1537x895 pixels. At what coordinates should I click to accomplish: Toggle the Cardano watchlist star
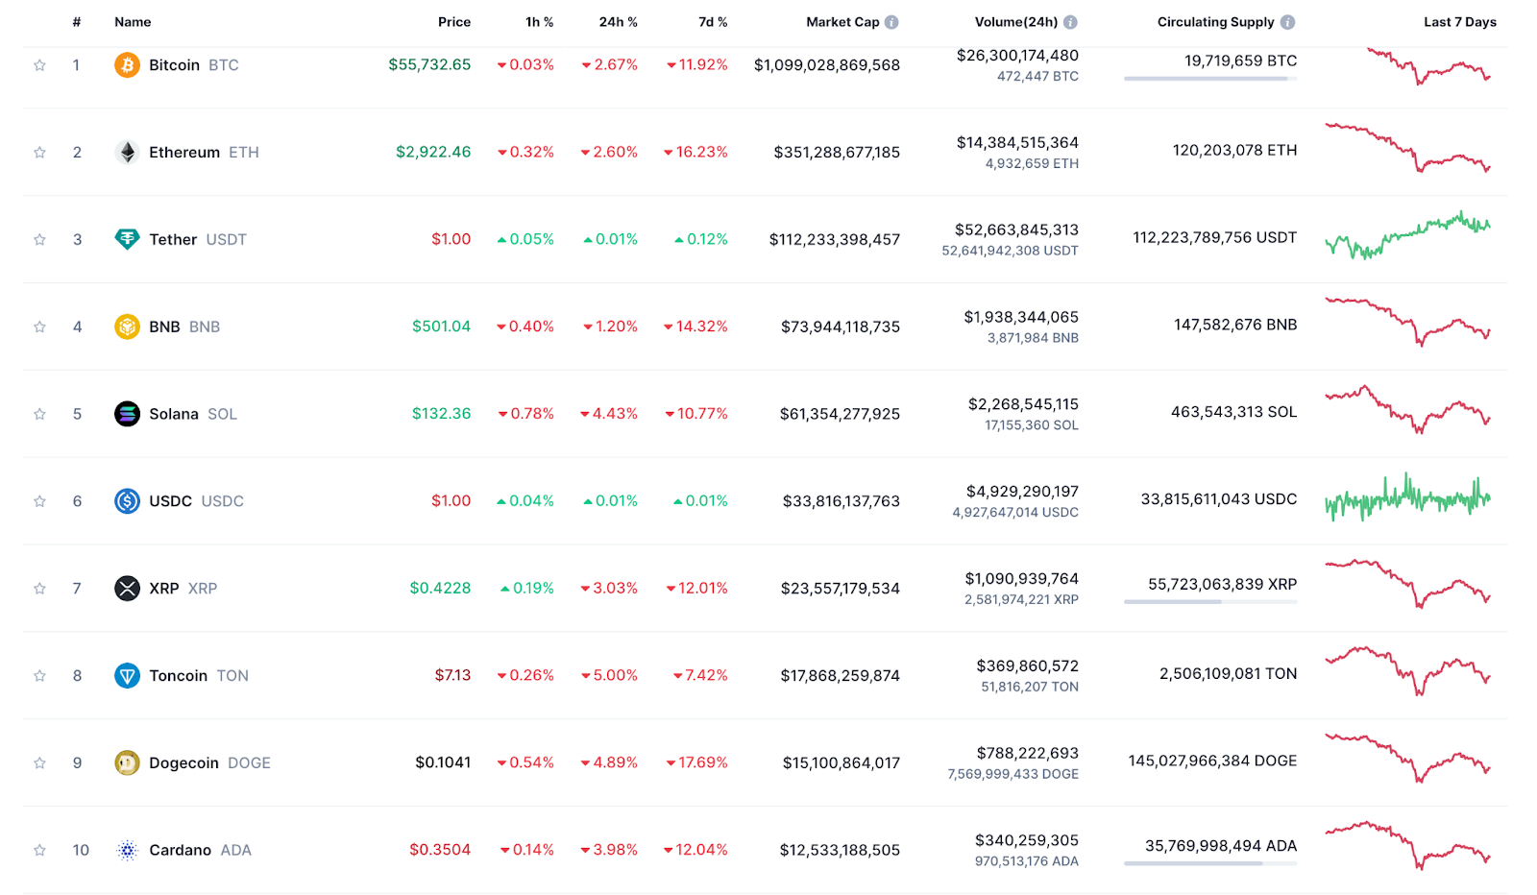coord(39,851)
